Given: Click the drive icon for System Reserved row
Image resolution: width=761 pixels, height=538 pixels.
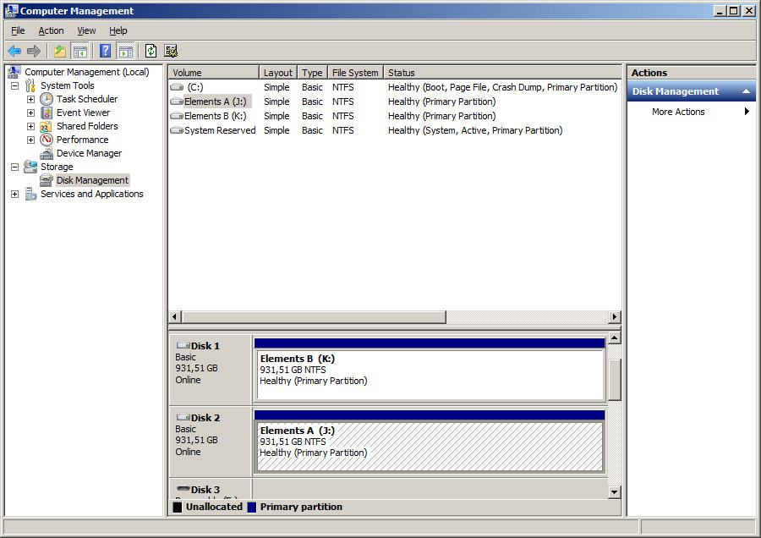Looking at the screenshot, I should coord(177,130).
